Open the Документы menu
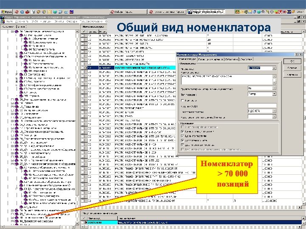Image resolution: width=306 pixels, height=229 pixels. (22, 21)
